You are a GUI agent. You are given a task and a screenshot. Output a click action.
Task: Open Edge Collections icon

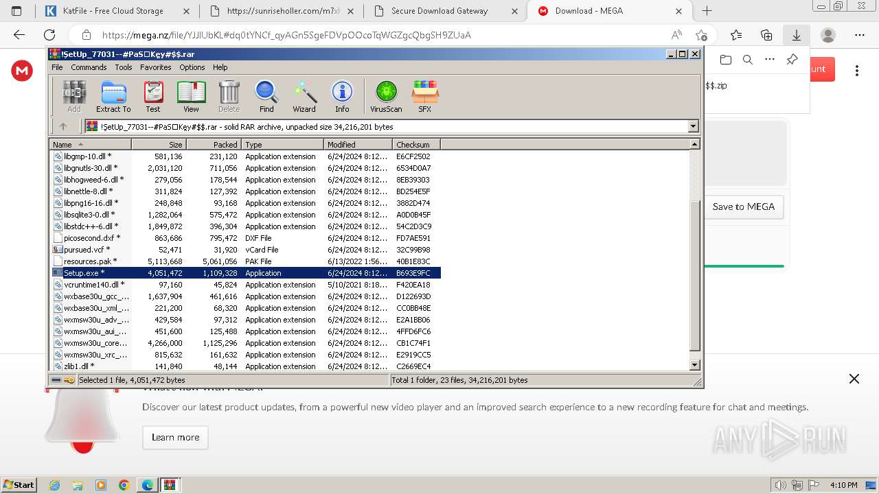[766, 35]
